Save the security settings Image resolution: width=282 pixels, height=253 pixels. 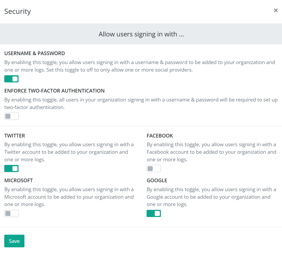[x=14, y=241]
